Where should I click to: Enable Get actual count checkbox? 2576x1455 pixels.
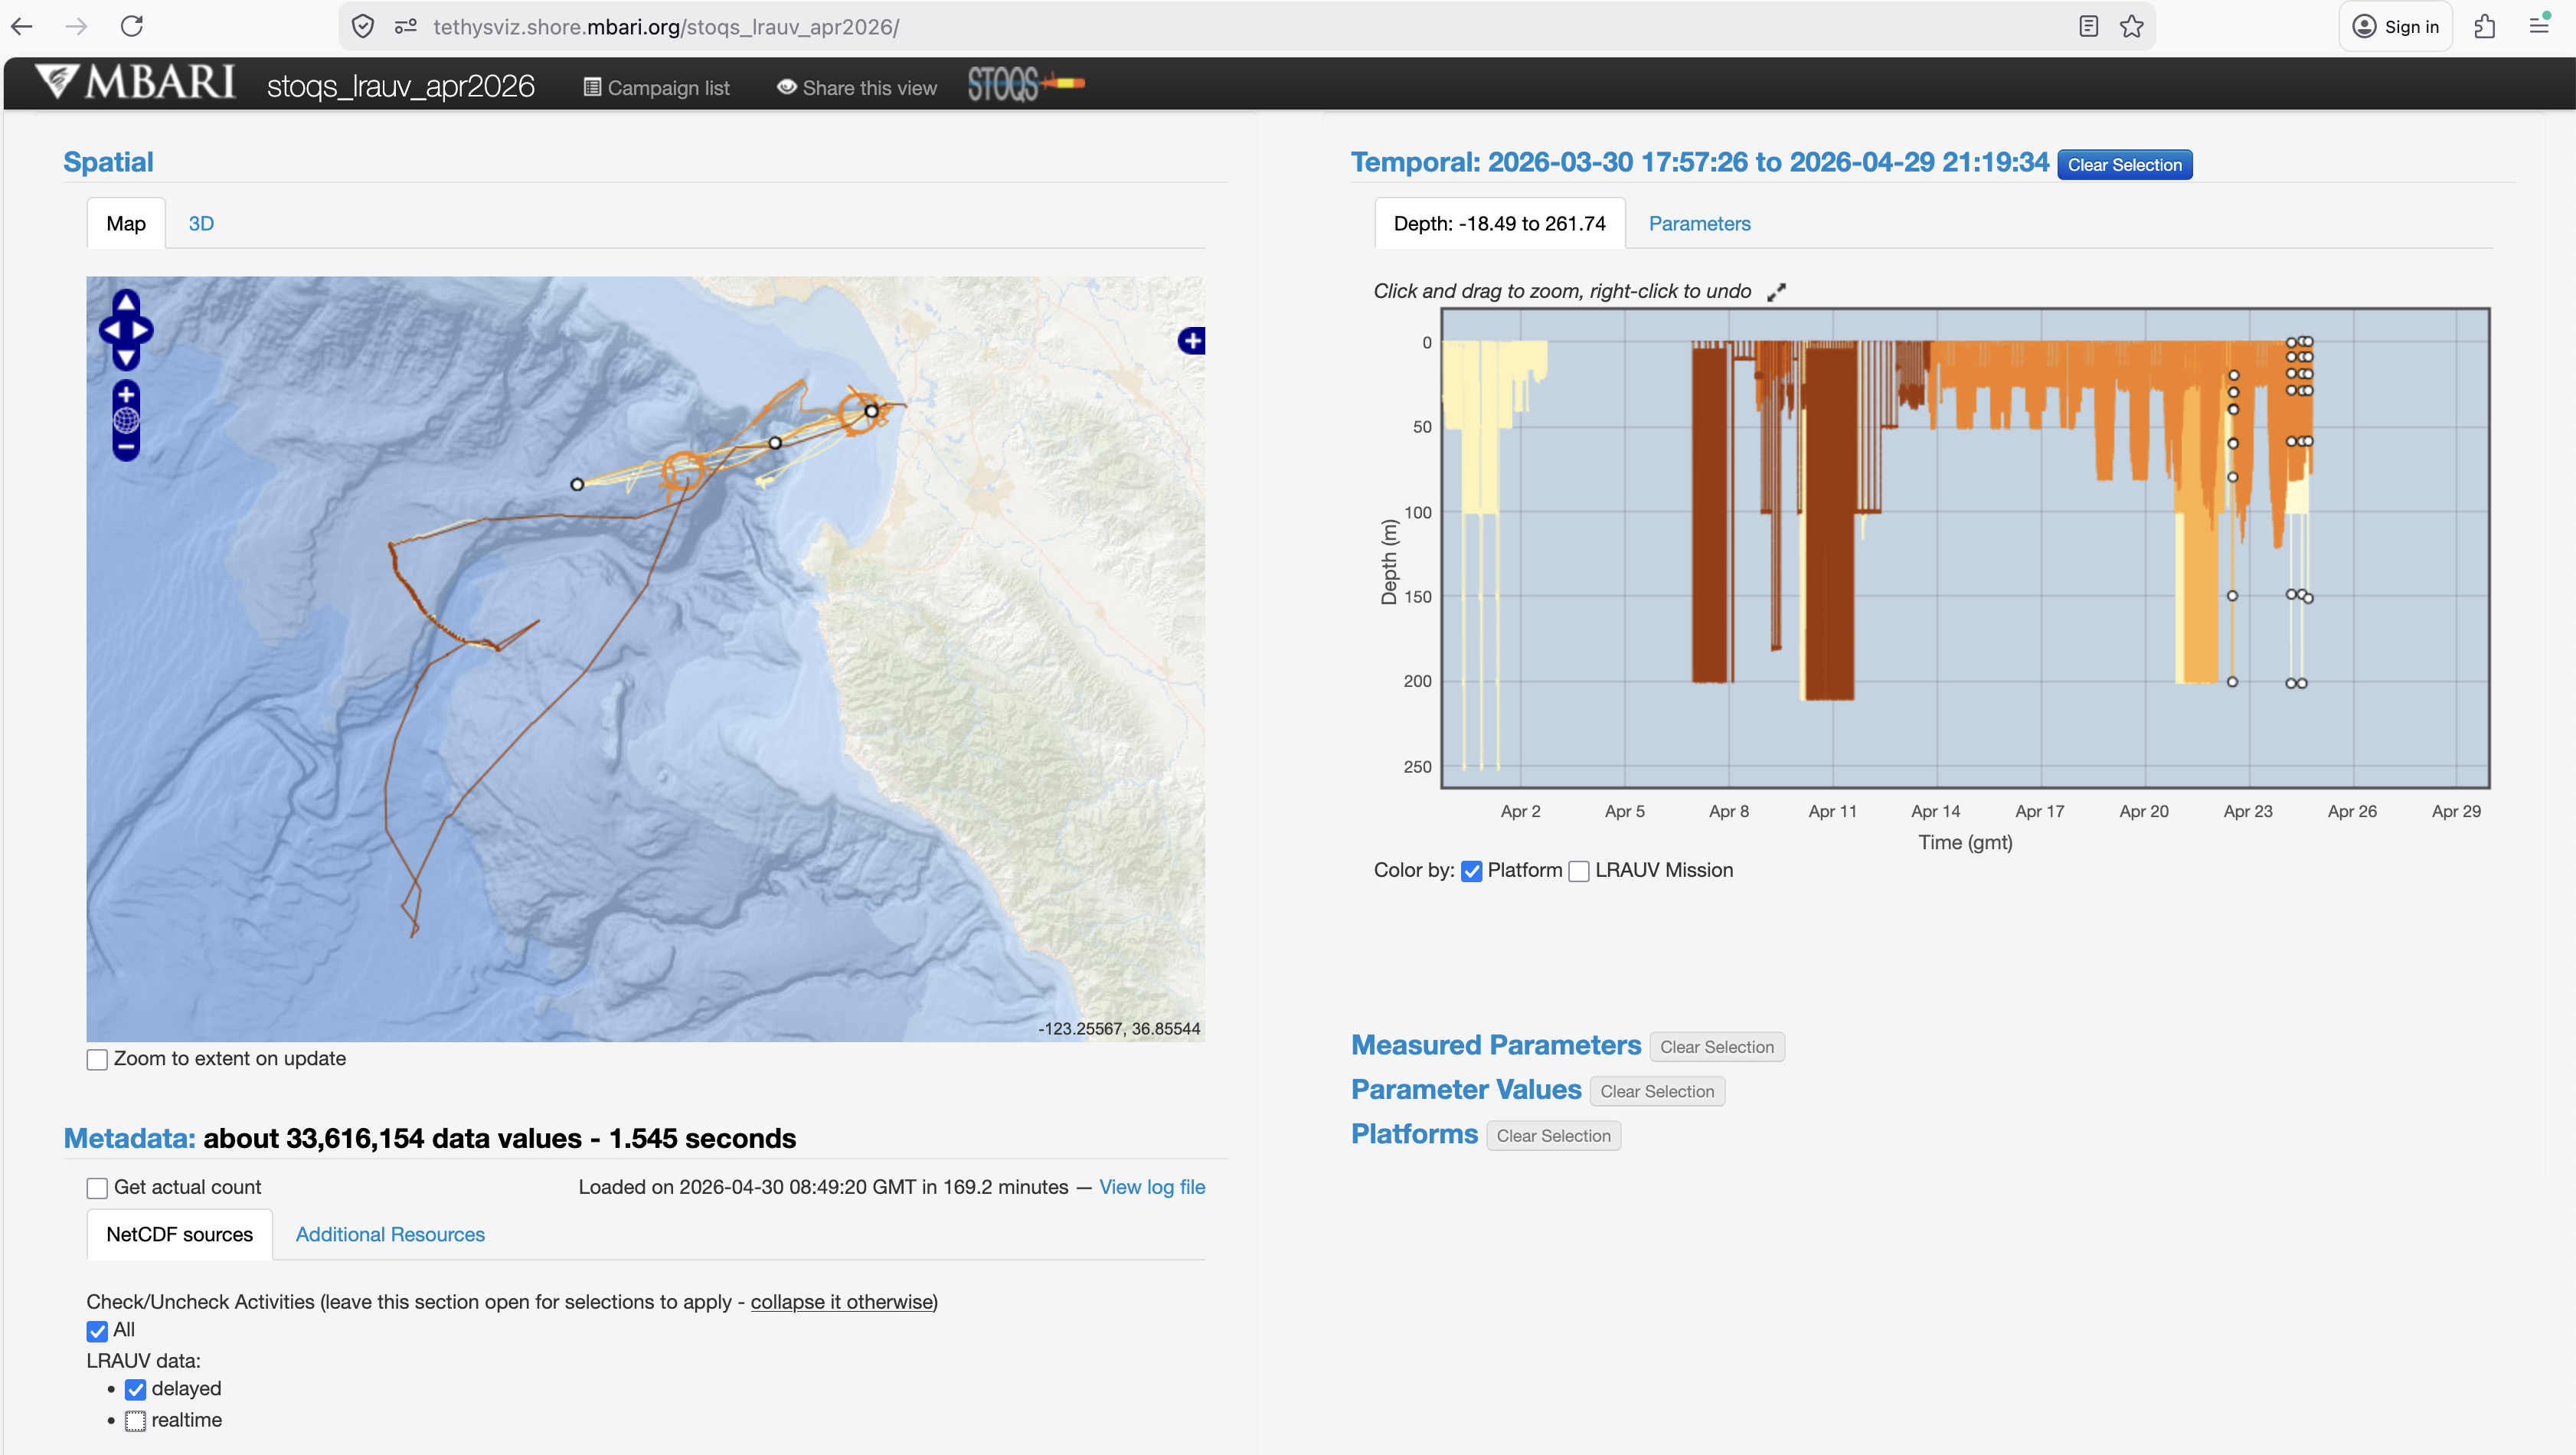tap(97, 1188)
